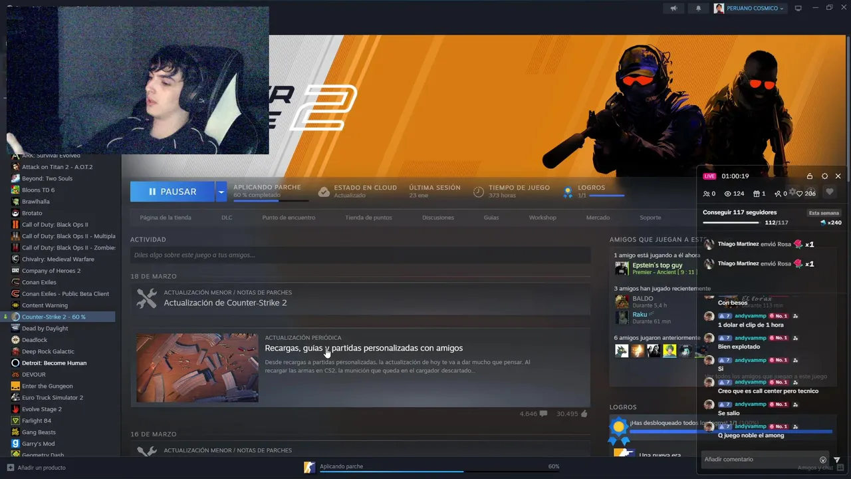This screenshot has height=479, width=851.
Task: Open the Mercado tab
Action: [598, 218]
